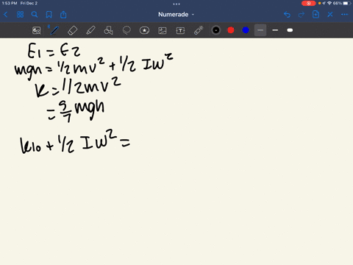Tap the screen recording indicator
The image size is (353, 265).
tap(309, 3)
